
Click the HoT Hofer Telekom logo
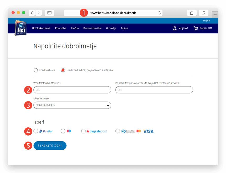point(21,28)
